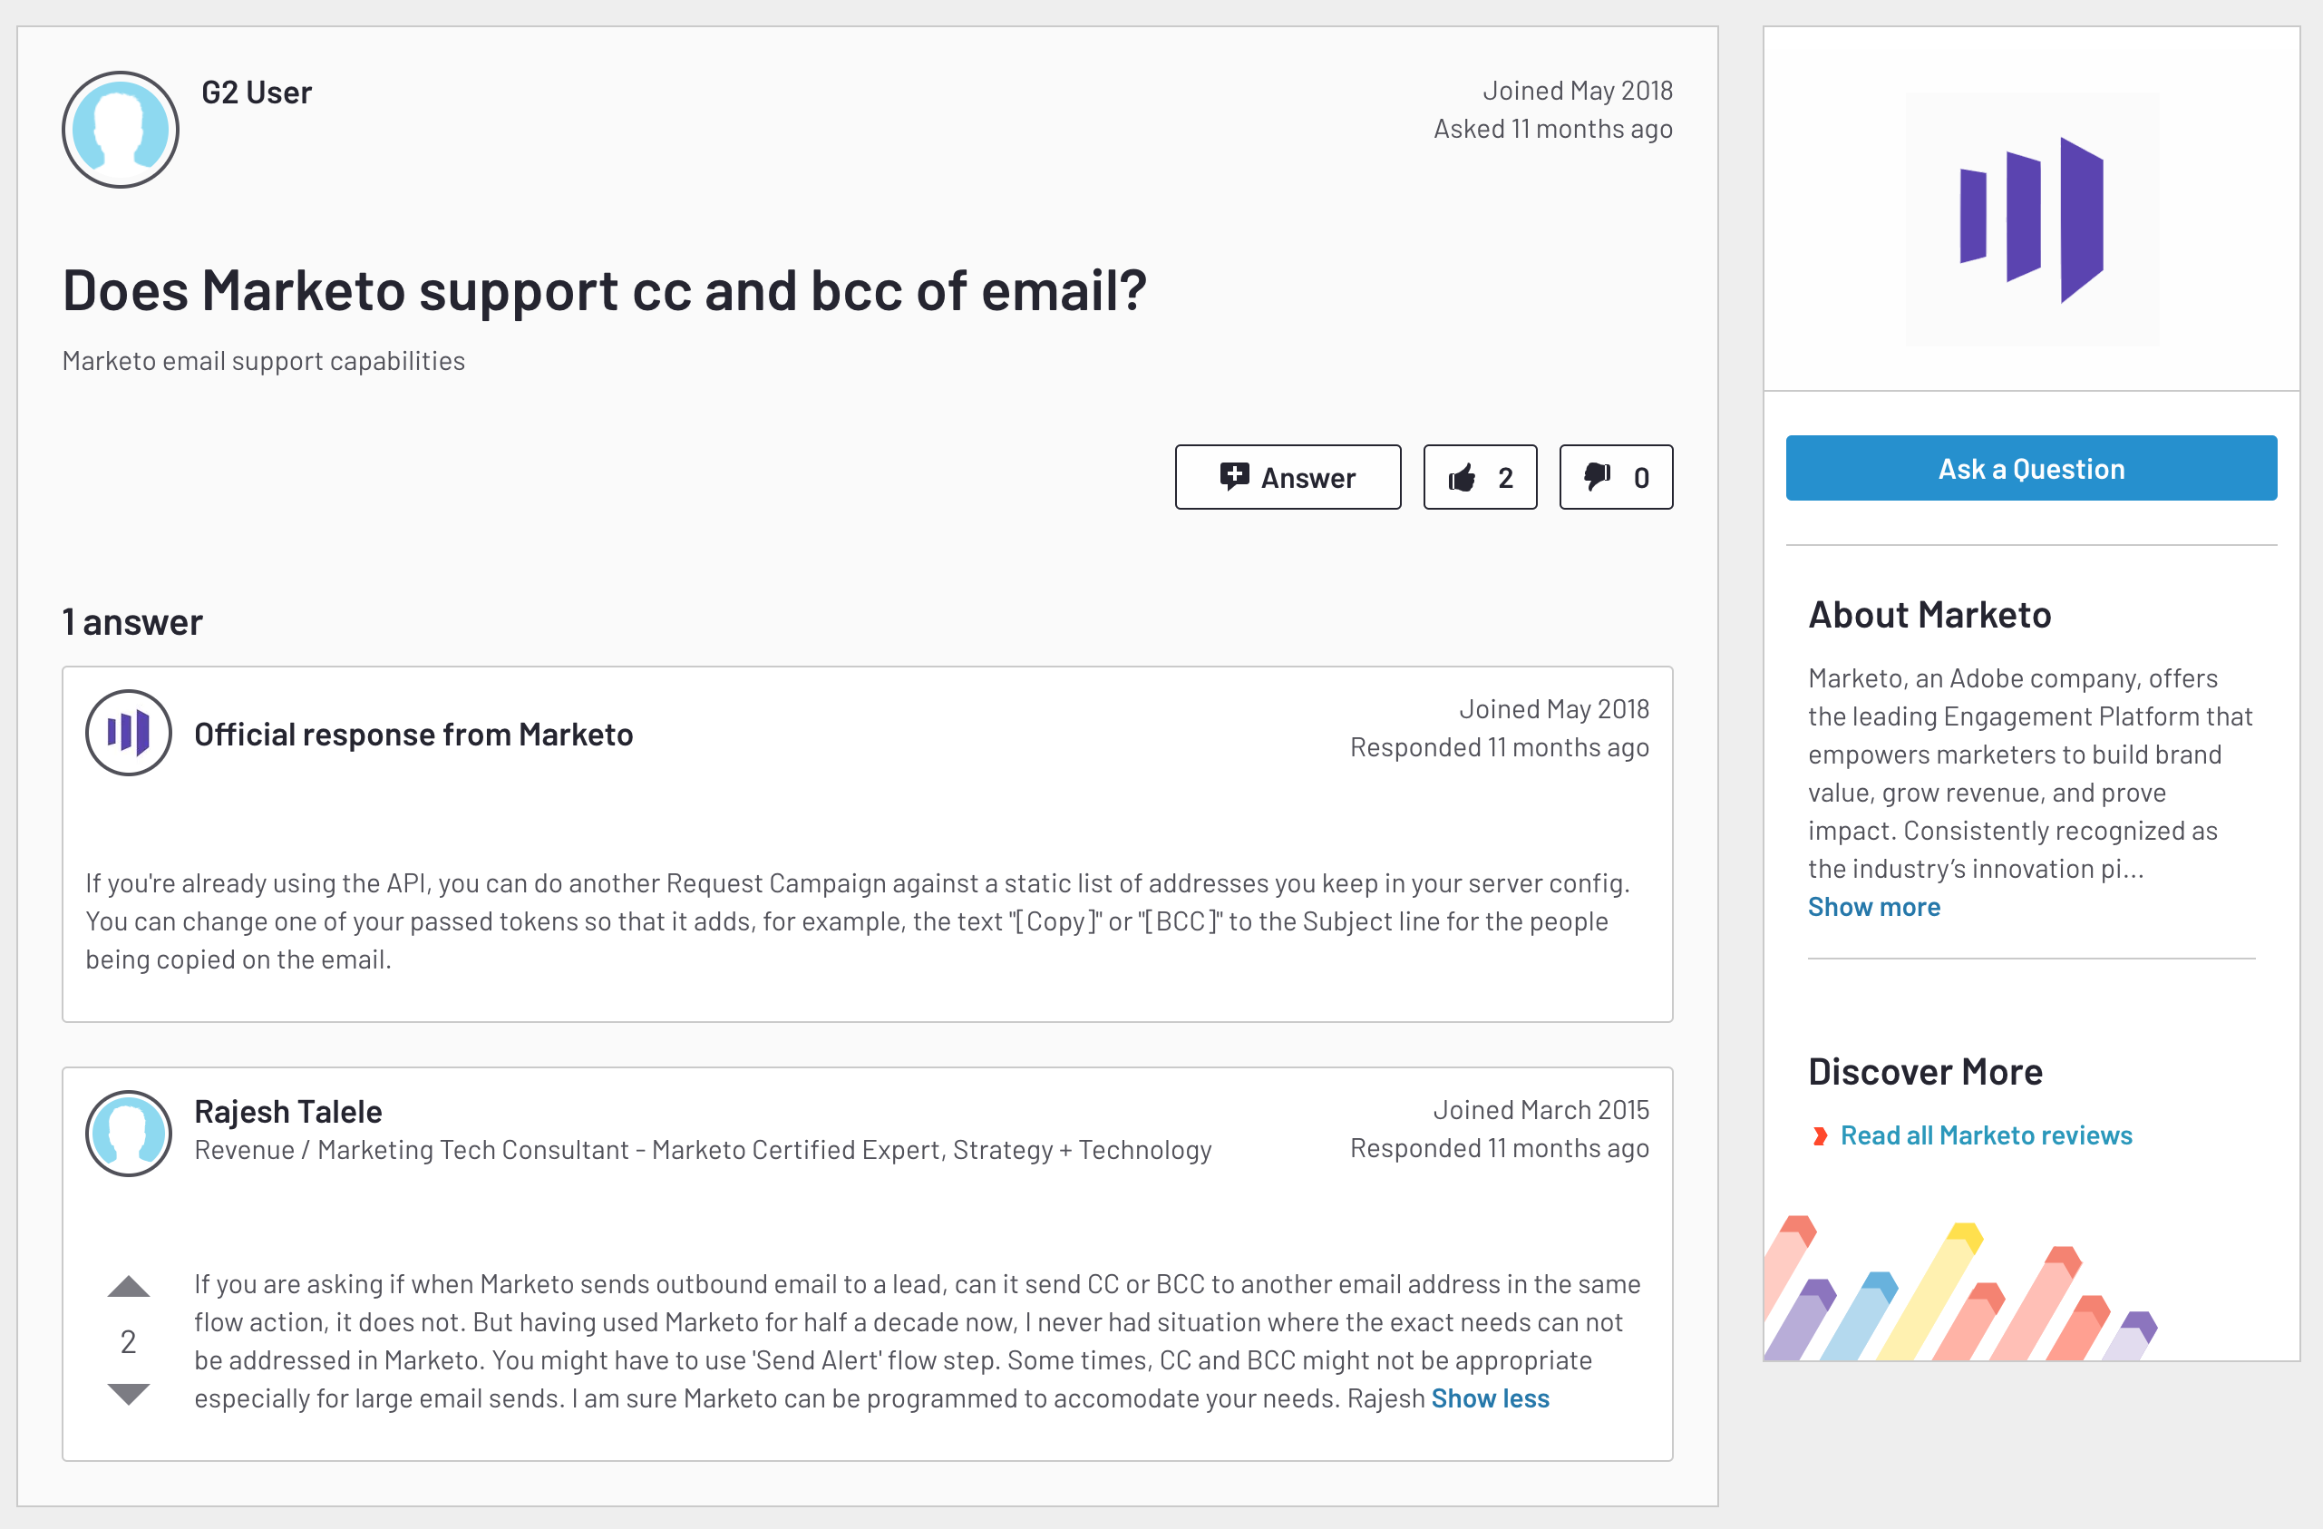Viewport: 2323px width, 1529px height.
Task: Upvote Rajesh Talele's answer arrow
Action: pyautogui.click(x=128, y=1287)
